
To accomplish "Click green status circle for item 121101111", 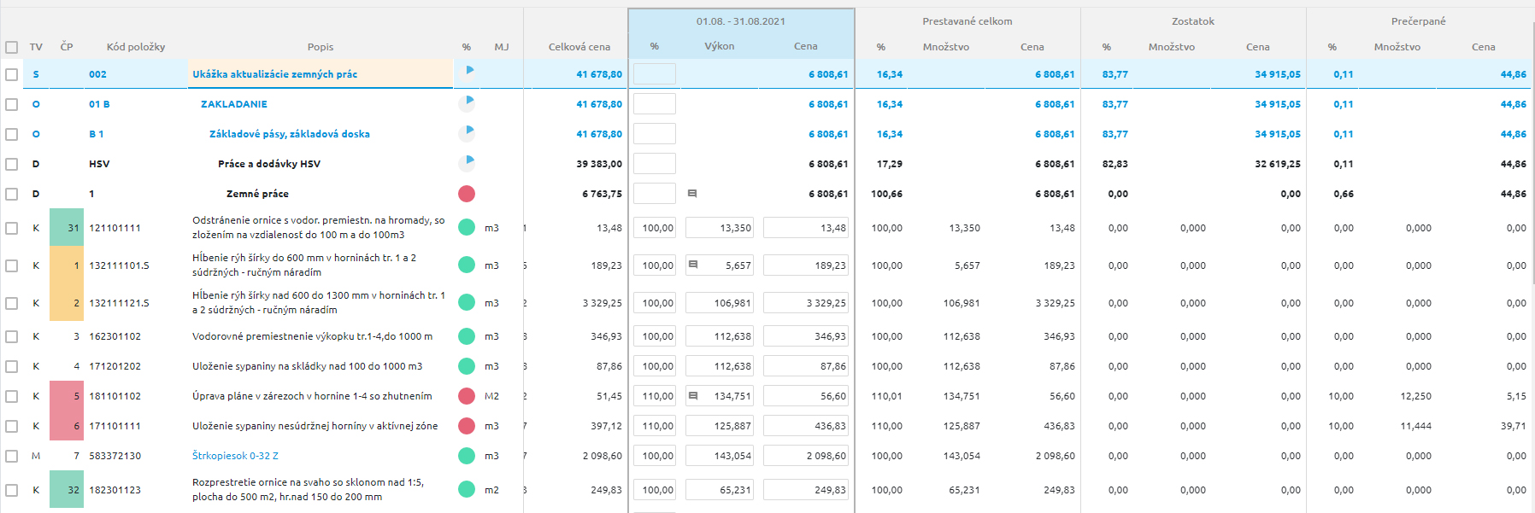I will 467,227.
